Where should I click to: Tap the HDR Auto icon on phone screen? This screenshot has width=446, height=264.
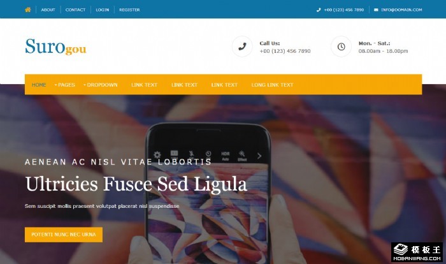(x=226, y=156)
